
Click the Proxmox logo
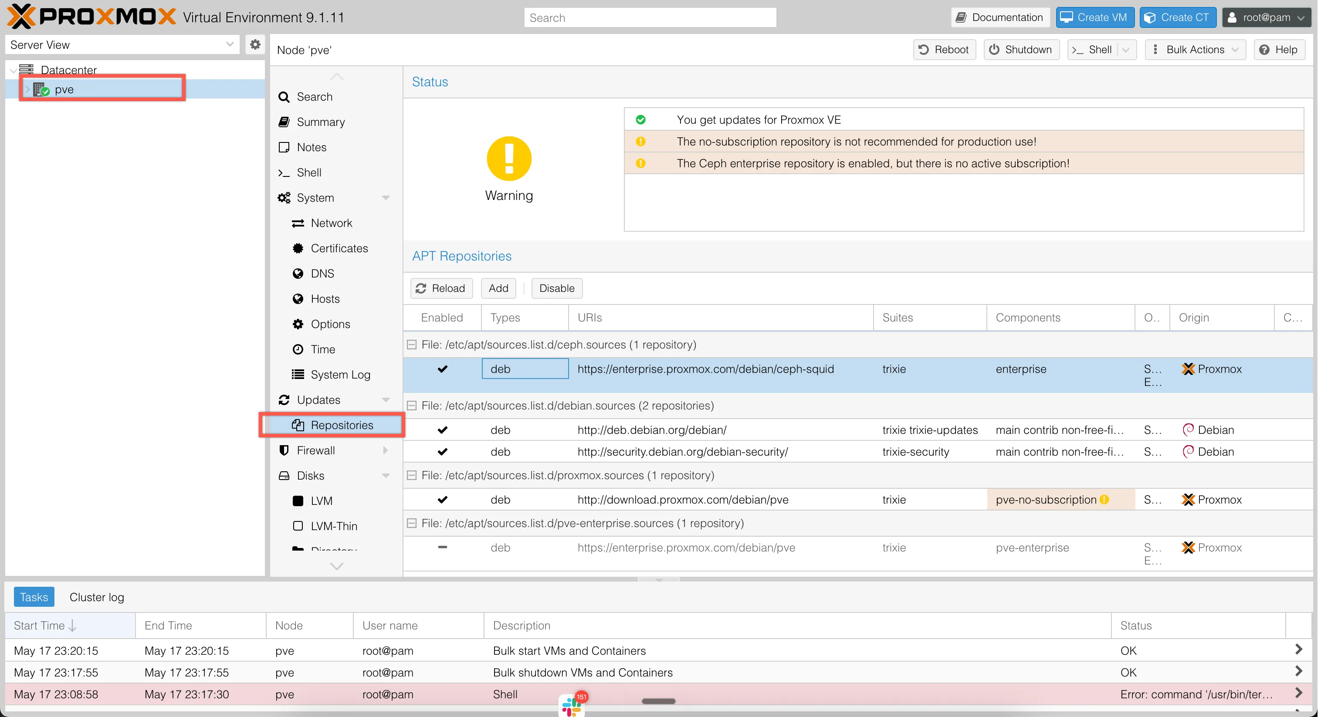click(91, 17)
